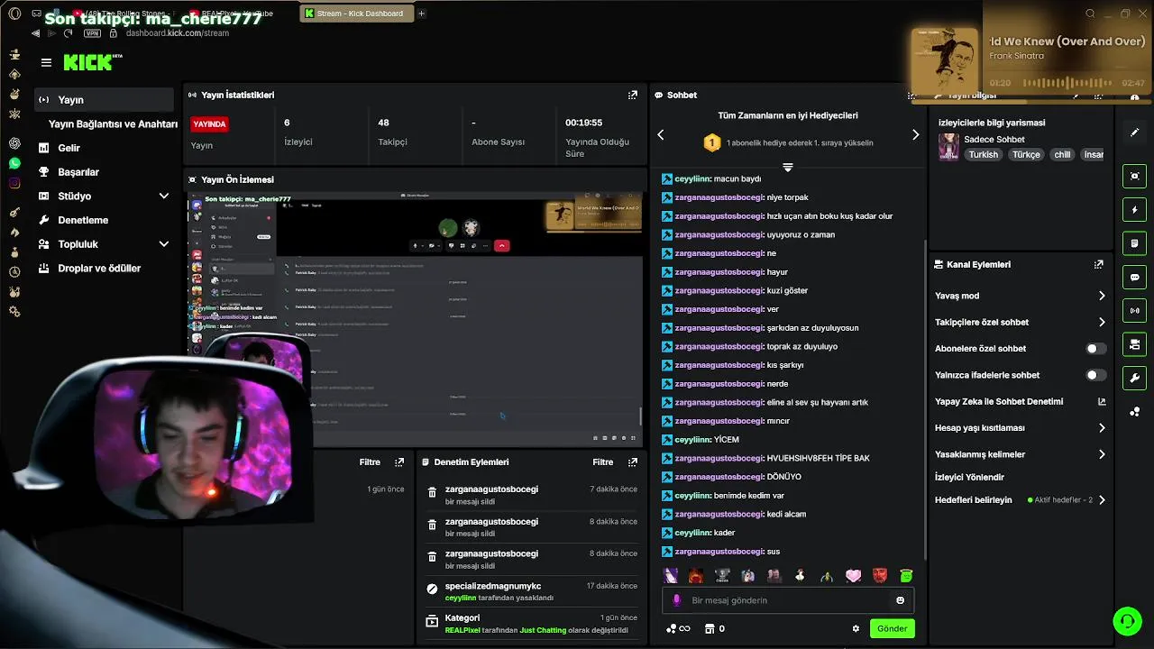Toggle the stream preview widget icon
Image resolution: width=1154 pixels, height=649 pixels.
(x=1135, y=176)
